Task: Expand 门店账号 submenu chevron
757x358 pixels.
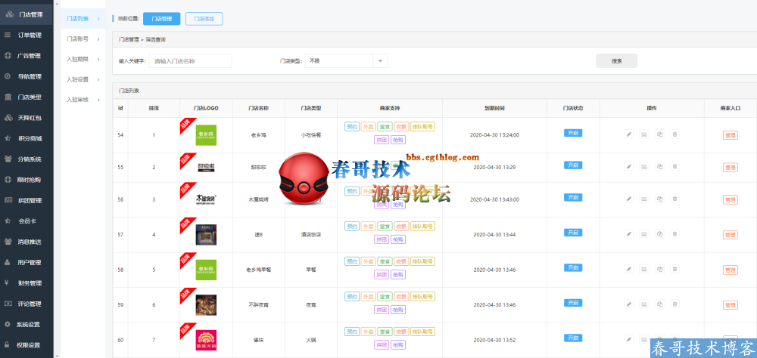Action: [98, 39]
